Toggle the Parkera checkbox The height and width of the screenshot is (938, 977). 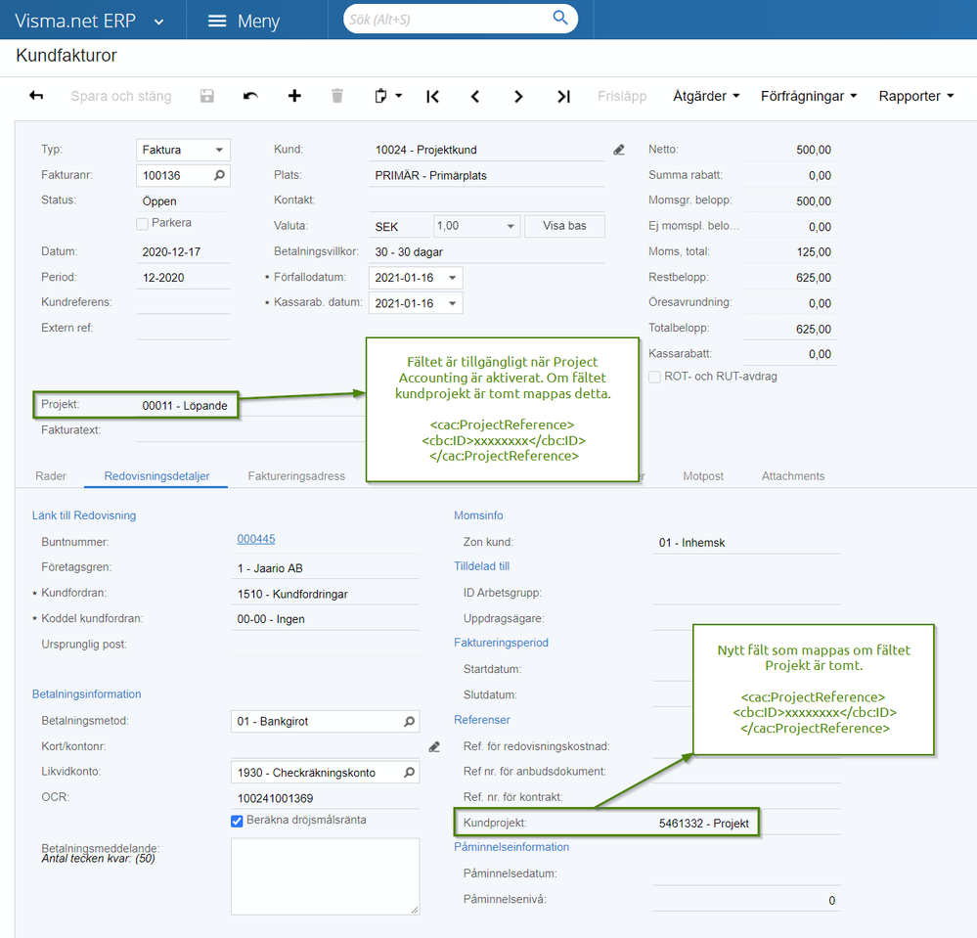[x=142, y=223]
